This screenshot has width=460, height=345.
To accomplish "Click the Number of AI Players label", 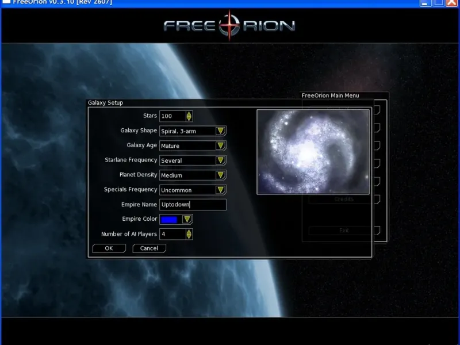I will (x=129, y=234).
